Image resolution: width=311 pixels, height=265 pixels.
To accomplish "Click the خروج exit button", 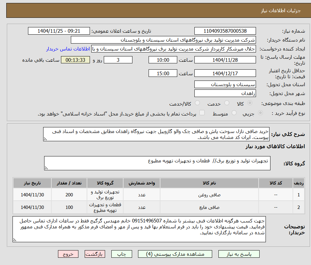I will [x=68, y=254].
